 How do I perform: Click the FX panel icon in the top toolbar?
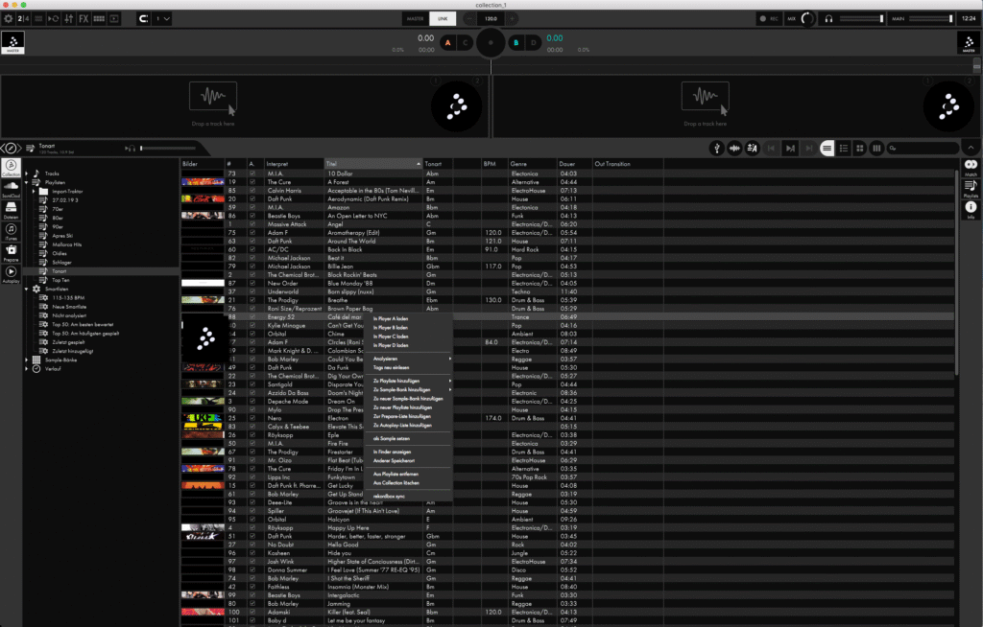click(84, 18)
